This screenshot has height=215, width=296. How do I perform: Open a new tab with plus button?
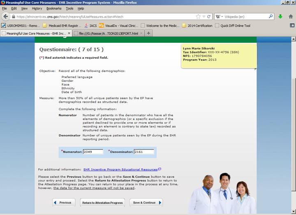148,33
